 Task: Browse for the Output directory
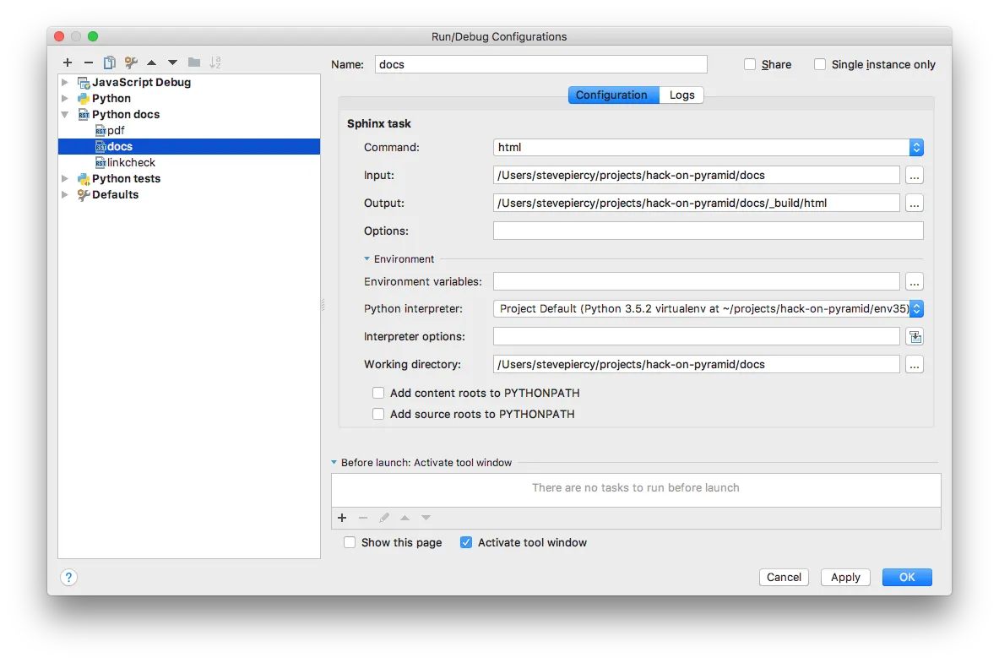click(915, 204)
